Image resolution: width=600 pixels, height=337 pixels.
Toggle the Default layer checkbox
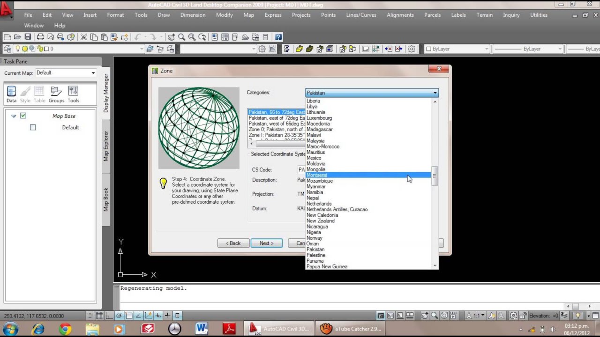33,127
